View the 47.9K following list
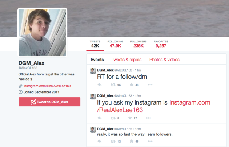The width and height of the screenshot is (229, 147). pos(115,44)
